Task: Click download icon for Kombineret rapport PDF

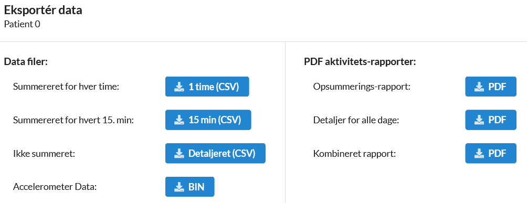Action: coord(479,154)
